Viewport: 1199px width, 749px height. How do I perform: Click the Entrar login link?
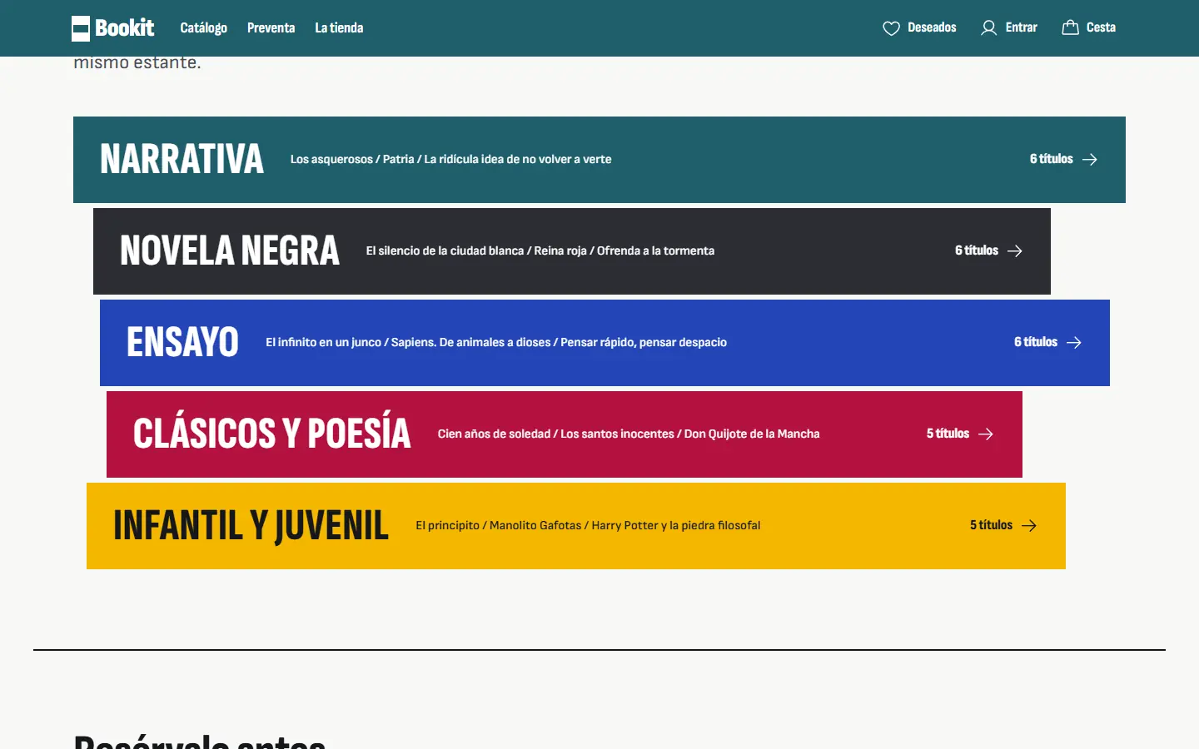(1009, 28)
